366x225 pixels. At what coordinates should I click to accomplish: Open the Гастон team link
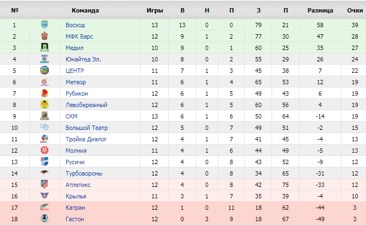pyautogui.click(x=75, y=219)
